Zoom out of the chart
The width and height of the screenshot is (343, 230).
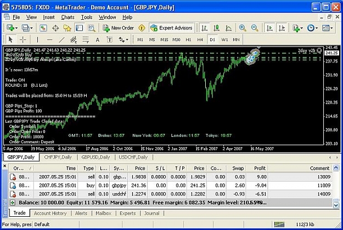tap(255, 28)
